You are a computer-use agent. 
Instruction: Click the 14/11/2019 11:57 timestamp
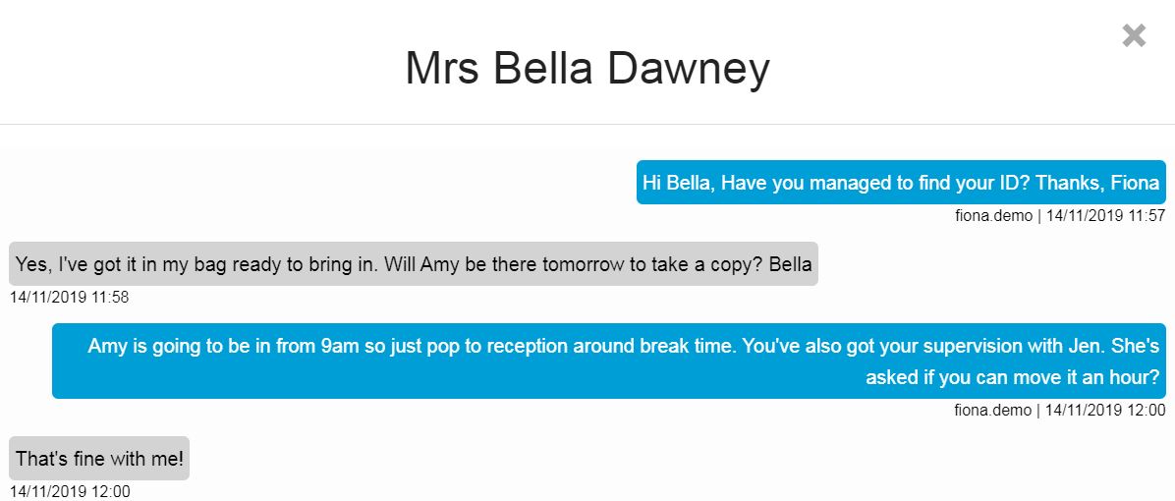click(x=1105, y=215)
